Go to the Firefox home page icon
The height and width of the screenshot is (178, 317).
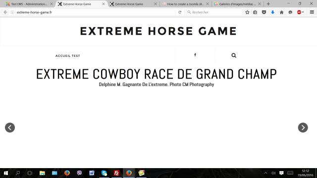click(x=281, y=12)
